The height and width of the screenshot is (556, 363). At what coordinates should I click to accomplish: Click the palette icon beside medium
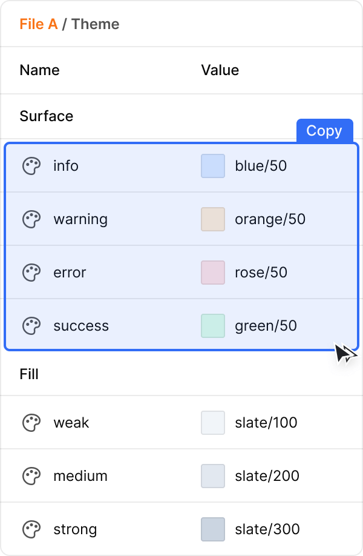click(31, 476)
